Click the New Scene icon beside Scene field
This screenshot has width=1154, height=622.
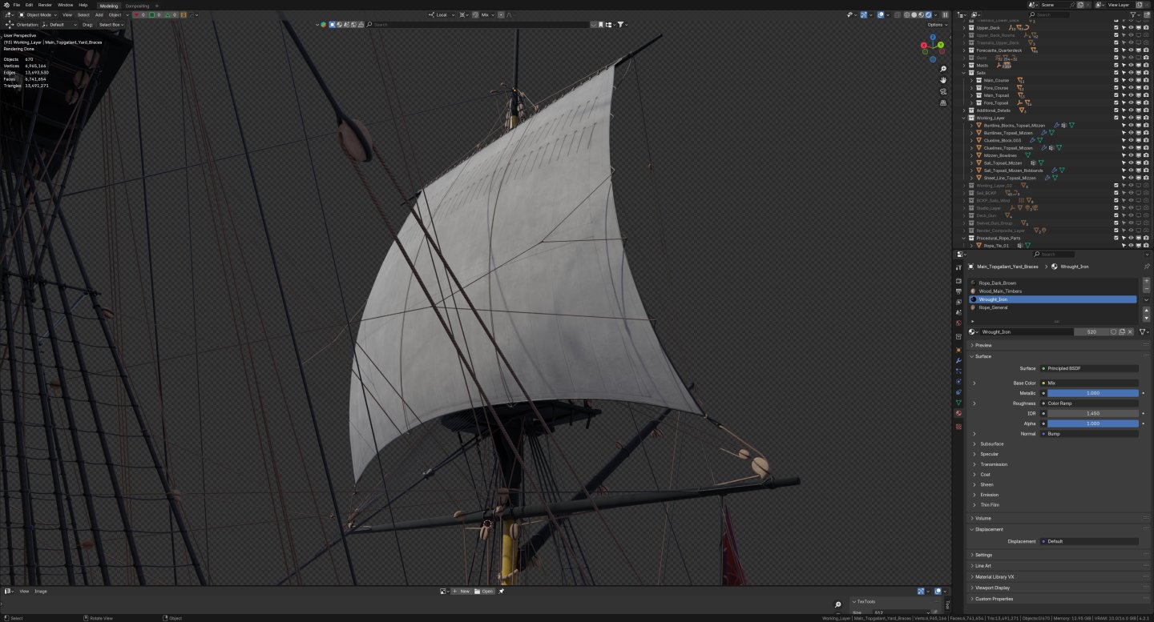1079,5
